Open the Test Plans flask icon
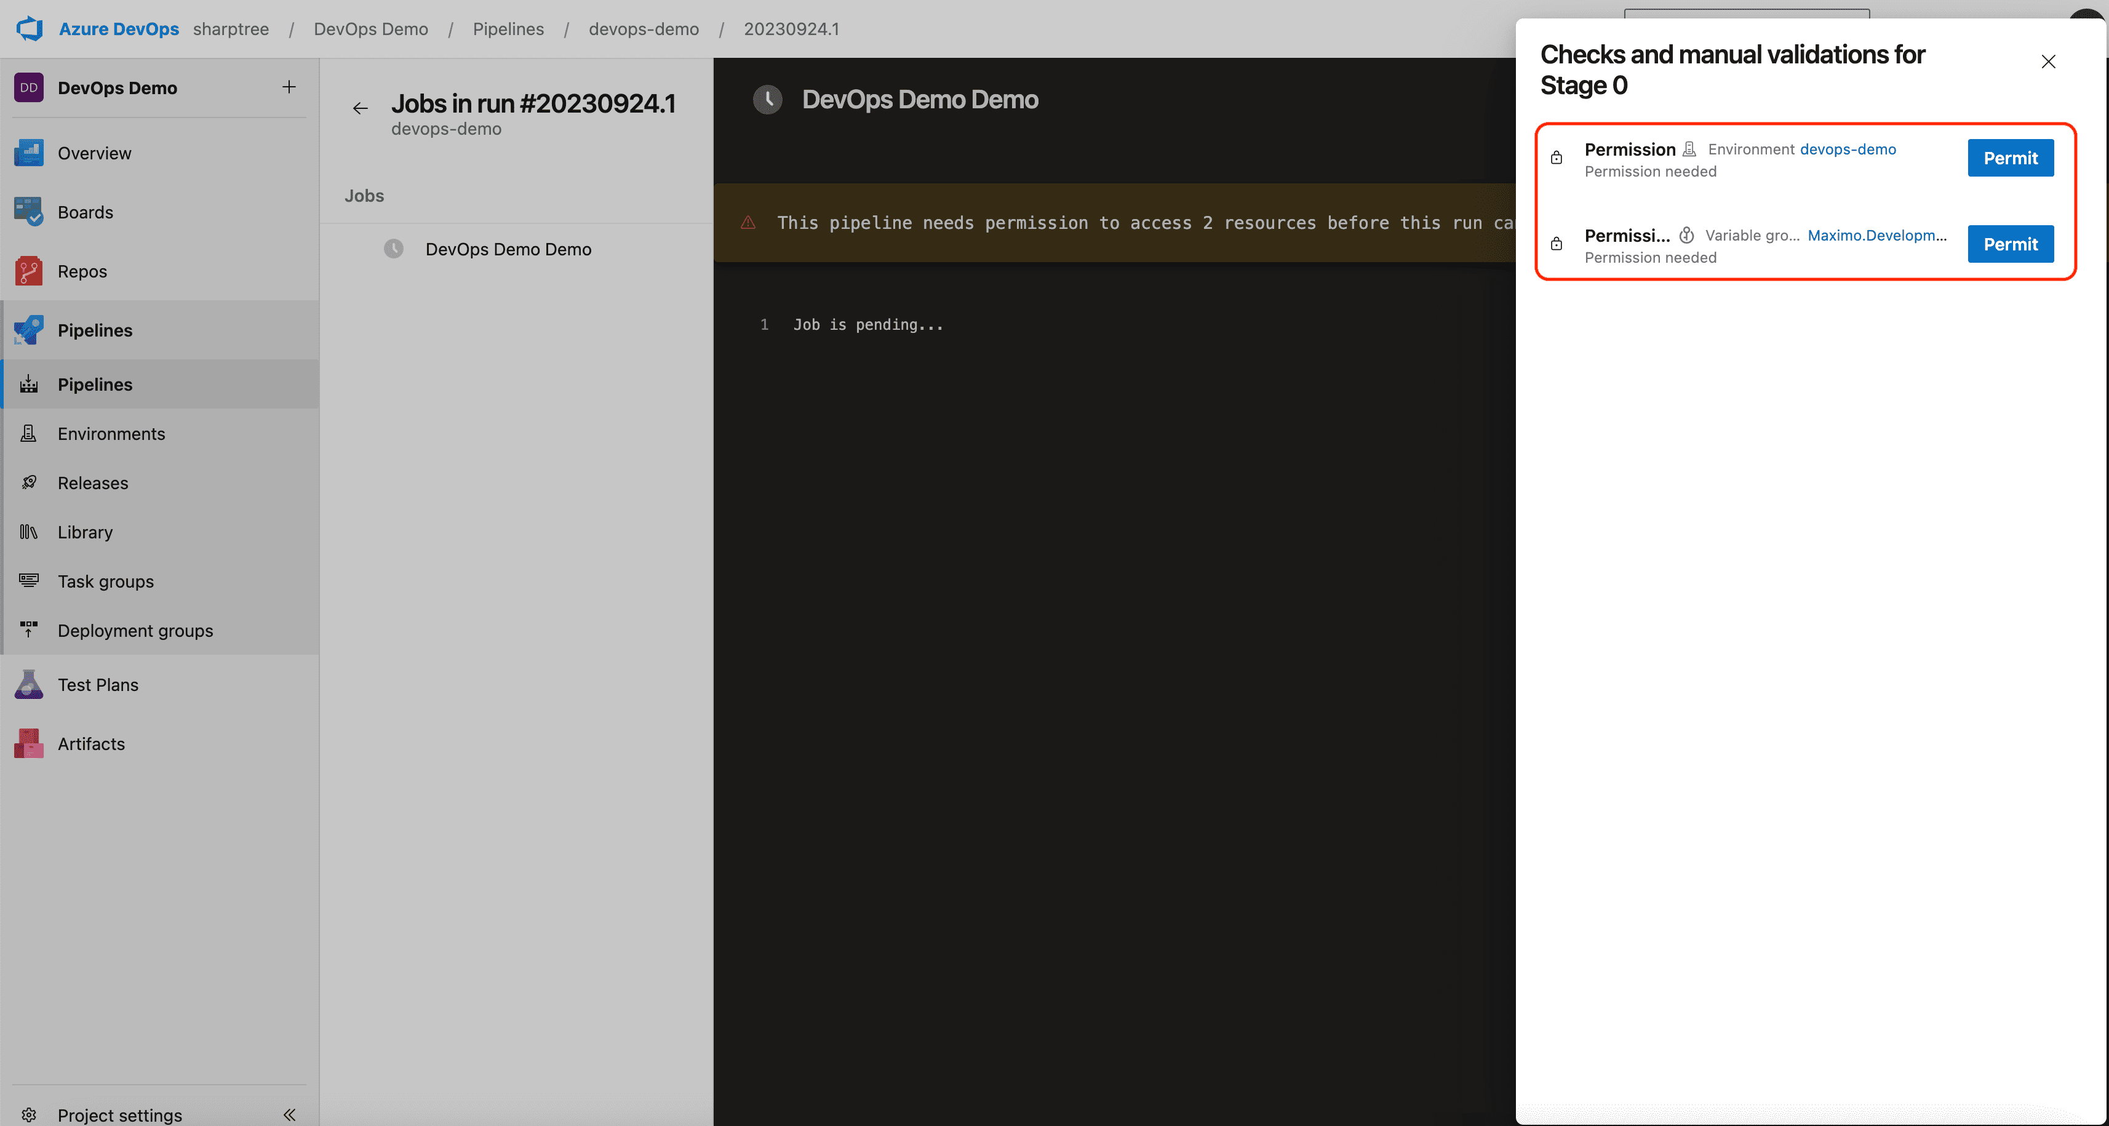 pyautogui.click(x=29, y=685)
